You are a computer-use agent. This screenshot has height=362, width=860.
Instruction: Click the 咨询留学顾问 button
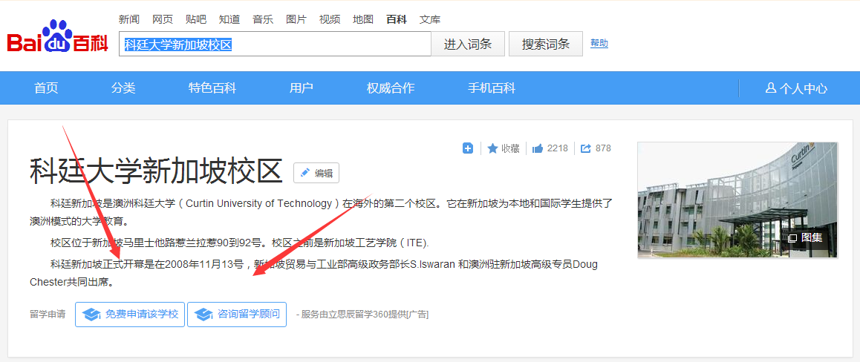pos(237,315)
